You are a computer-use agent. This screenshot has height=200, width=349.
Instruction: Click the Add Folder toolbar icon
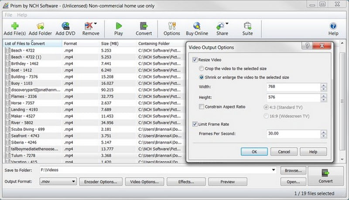pyautogui.click(x=40, y=26)
